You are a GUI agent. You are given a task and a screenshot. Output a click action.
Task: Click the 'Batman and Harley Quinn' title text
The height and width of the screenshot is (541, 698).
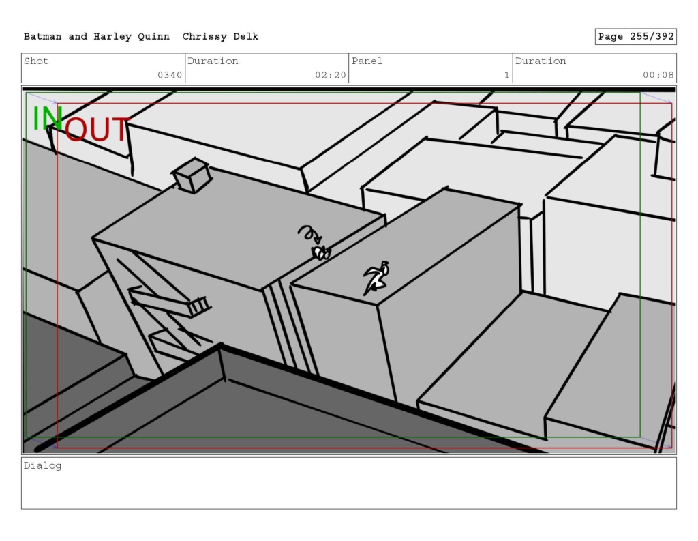(x=96, y=37)
